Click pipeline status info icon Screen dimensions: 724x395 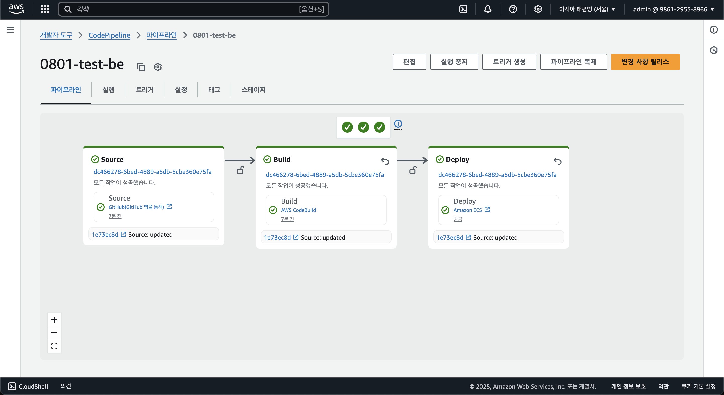pyautogui.click(x=398, y=124)
